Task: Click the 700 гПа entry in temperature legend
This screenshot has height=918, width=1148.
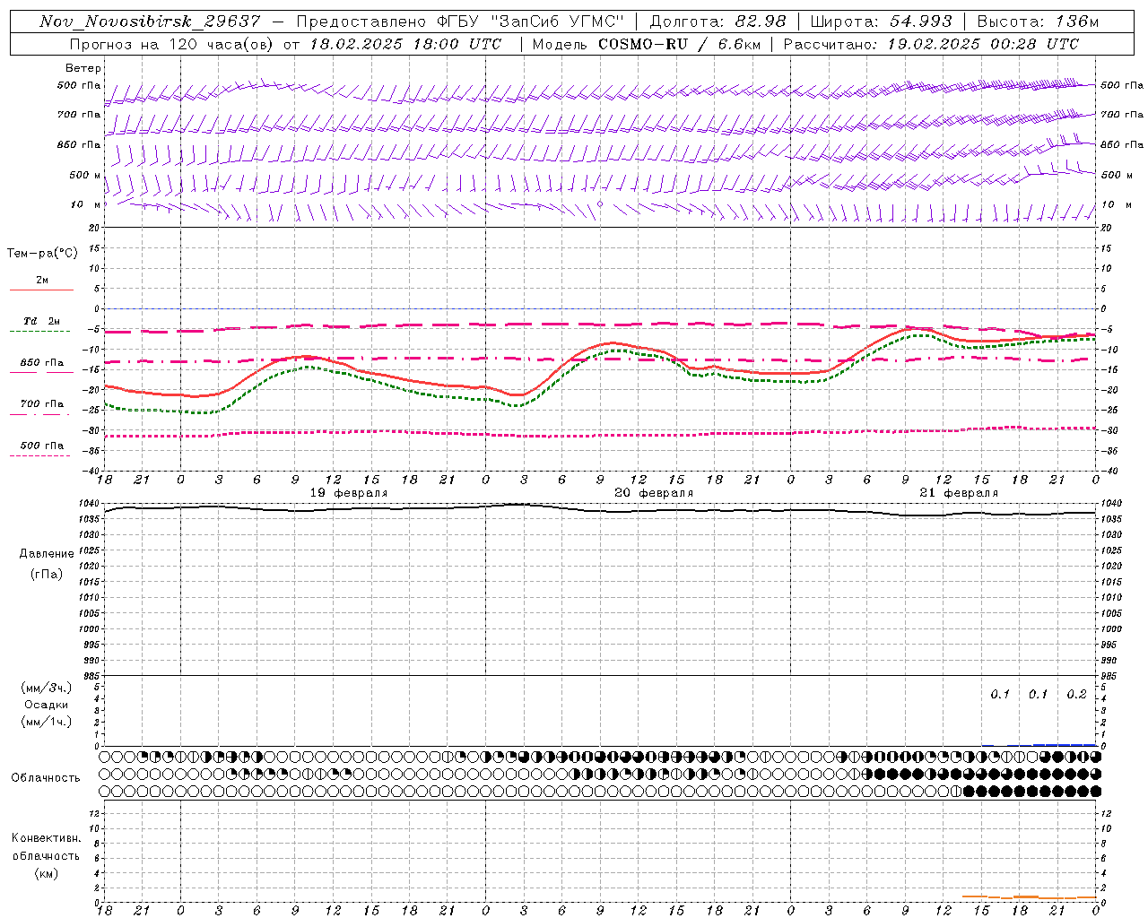Action: pyautogui.click(x=42, y=404)
